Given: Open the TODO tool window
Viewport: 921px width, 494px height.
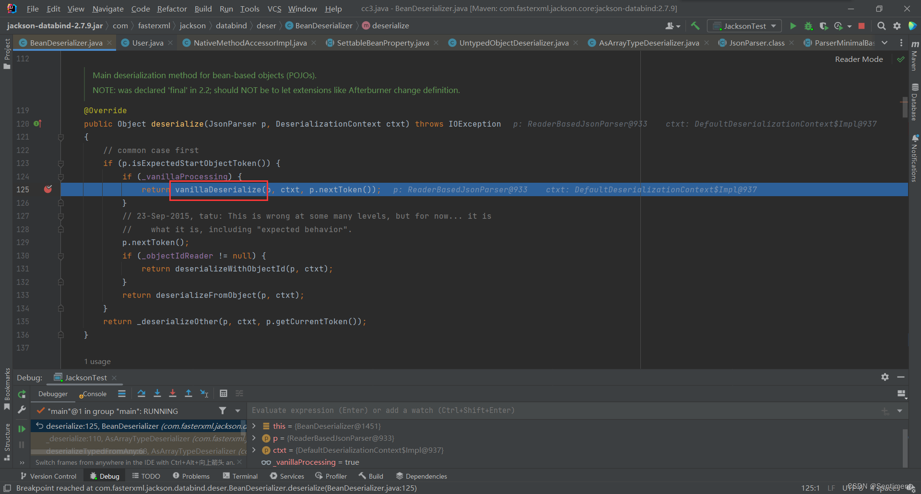Looking at the screenshot, I should (x=146, y=476).
